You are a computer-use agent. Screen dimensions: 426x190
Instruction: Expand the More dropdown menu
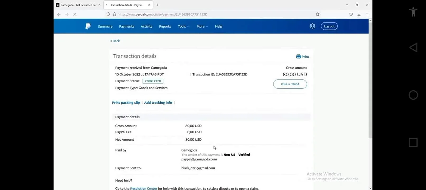[202, 26]
